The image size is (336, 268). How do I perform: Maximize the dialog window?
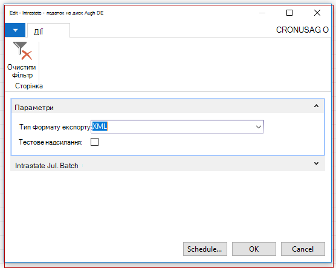[289, 13]
